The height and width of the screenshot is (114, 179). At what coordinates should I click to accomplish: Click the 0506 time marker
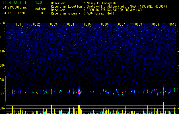click(104, 25)
